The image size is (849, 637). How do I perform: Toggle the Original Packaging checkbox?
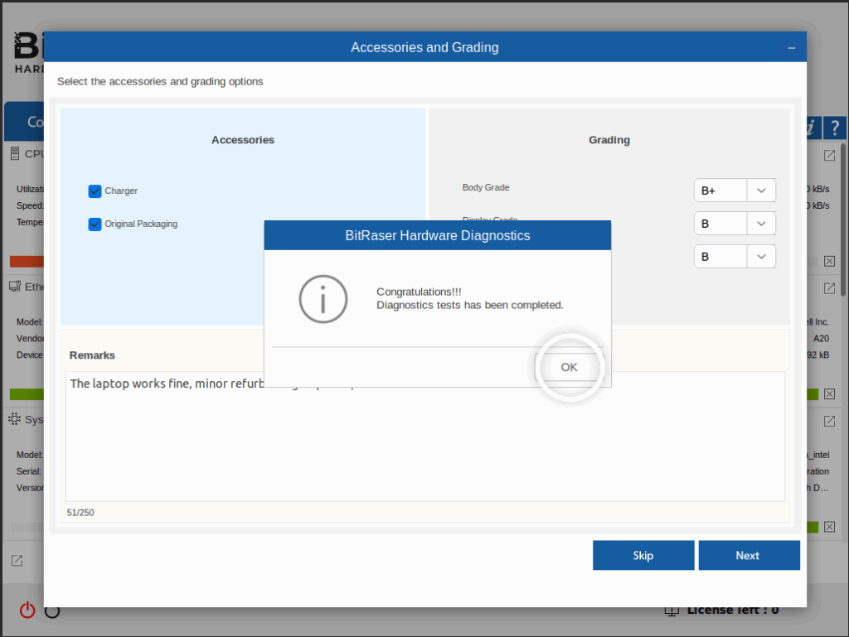[x=95, y=224]
